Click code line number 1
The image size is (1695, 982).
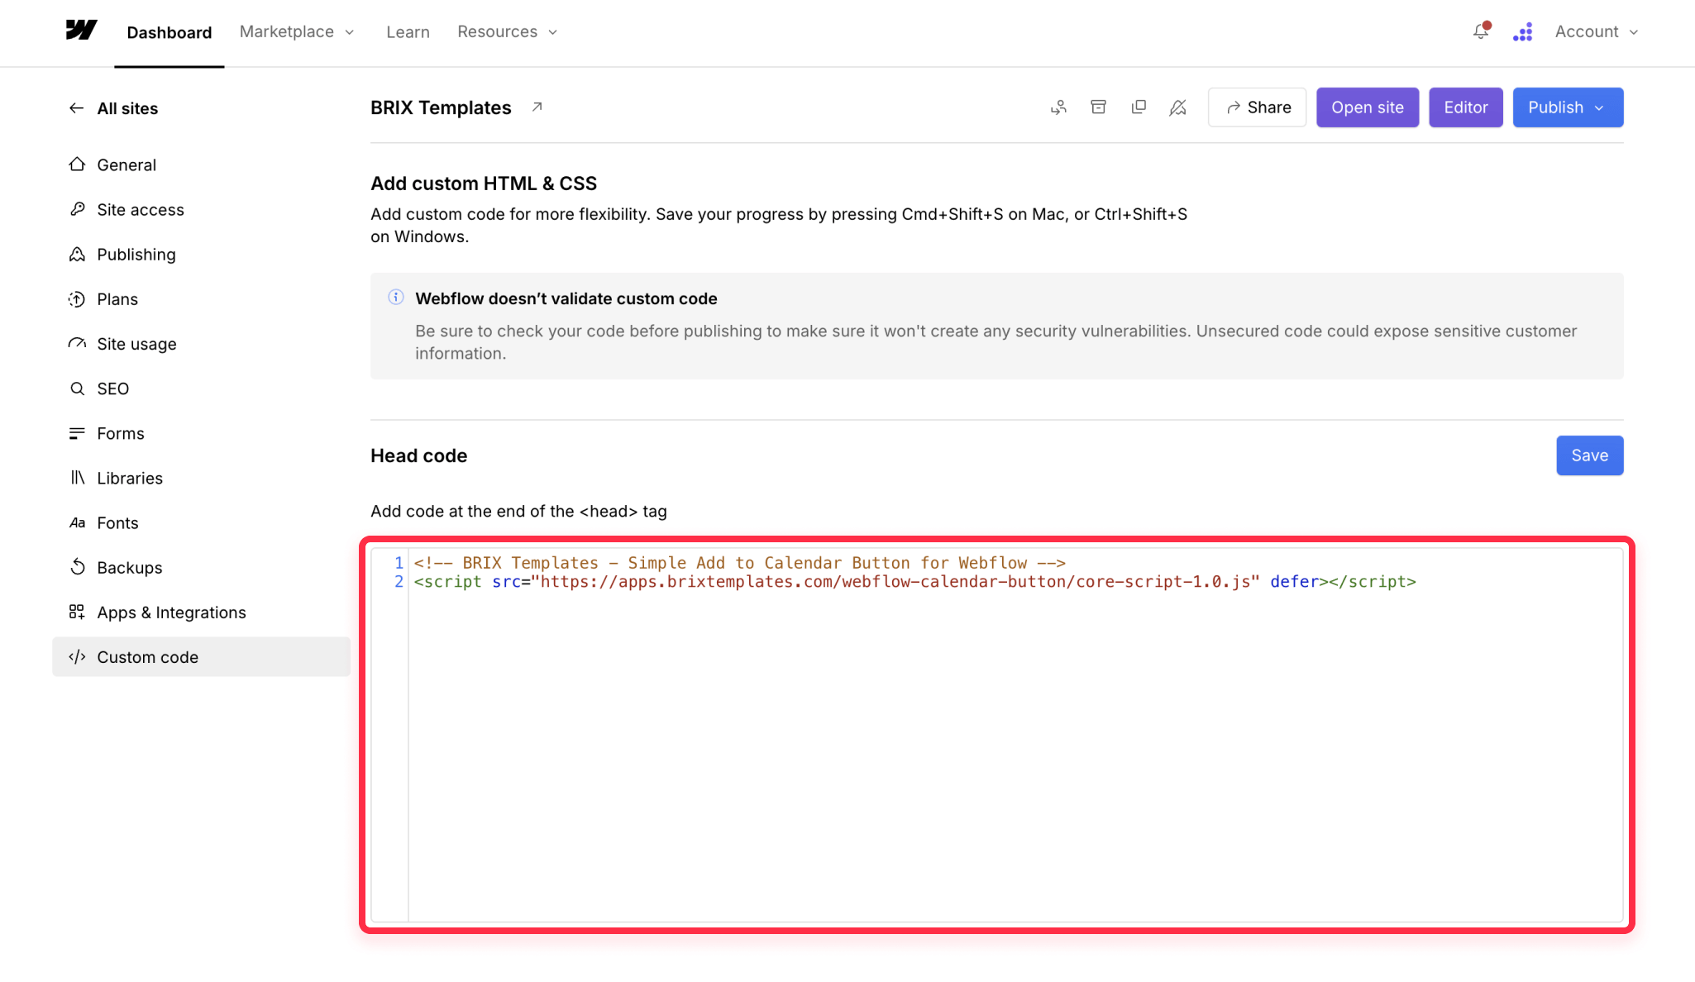coord(399,563)
